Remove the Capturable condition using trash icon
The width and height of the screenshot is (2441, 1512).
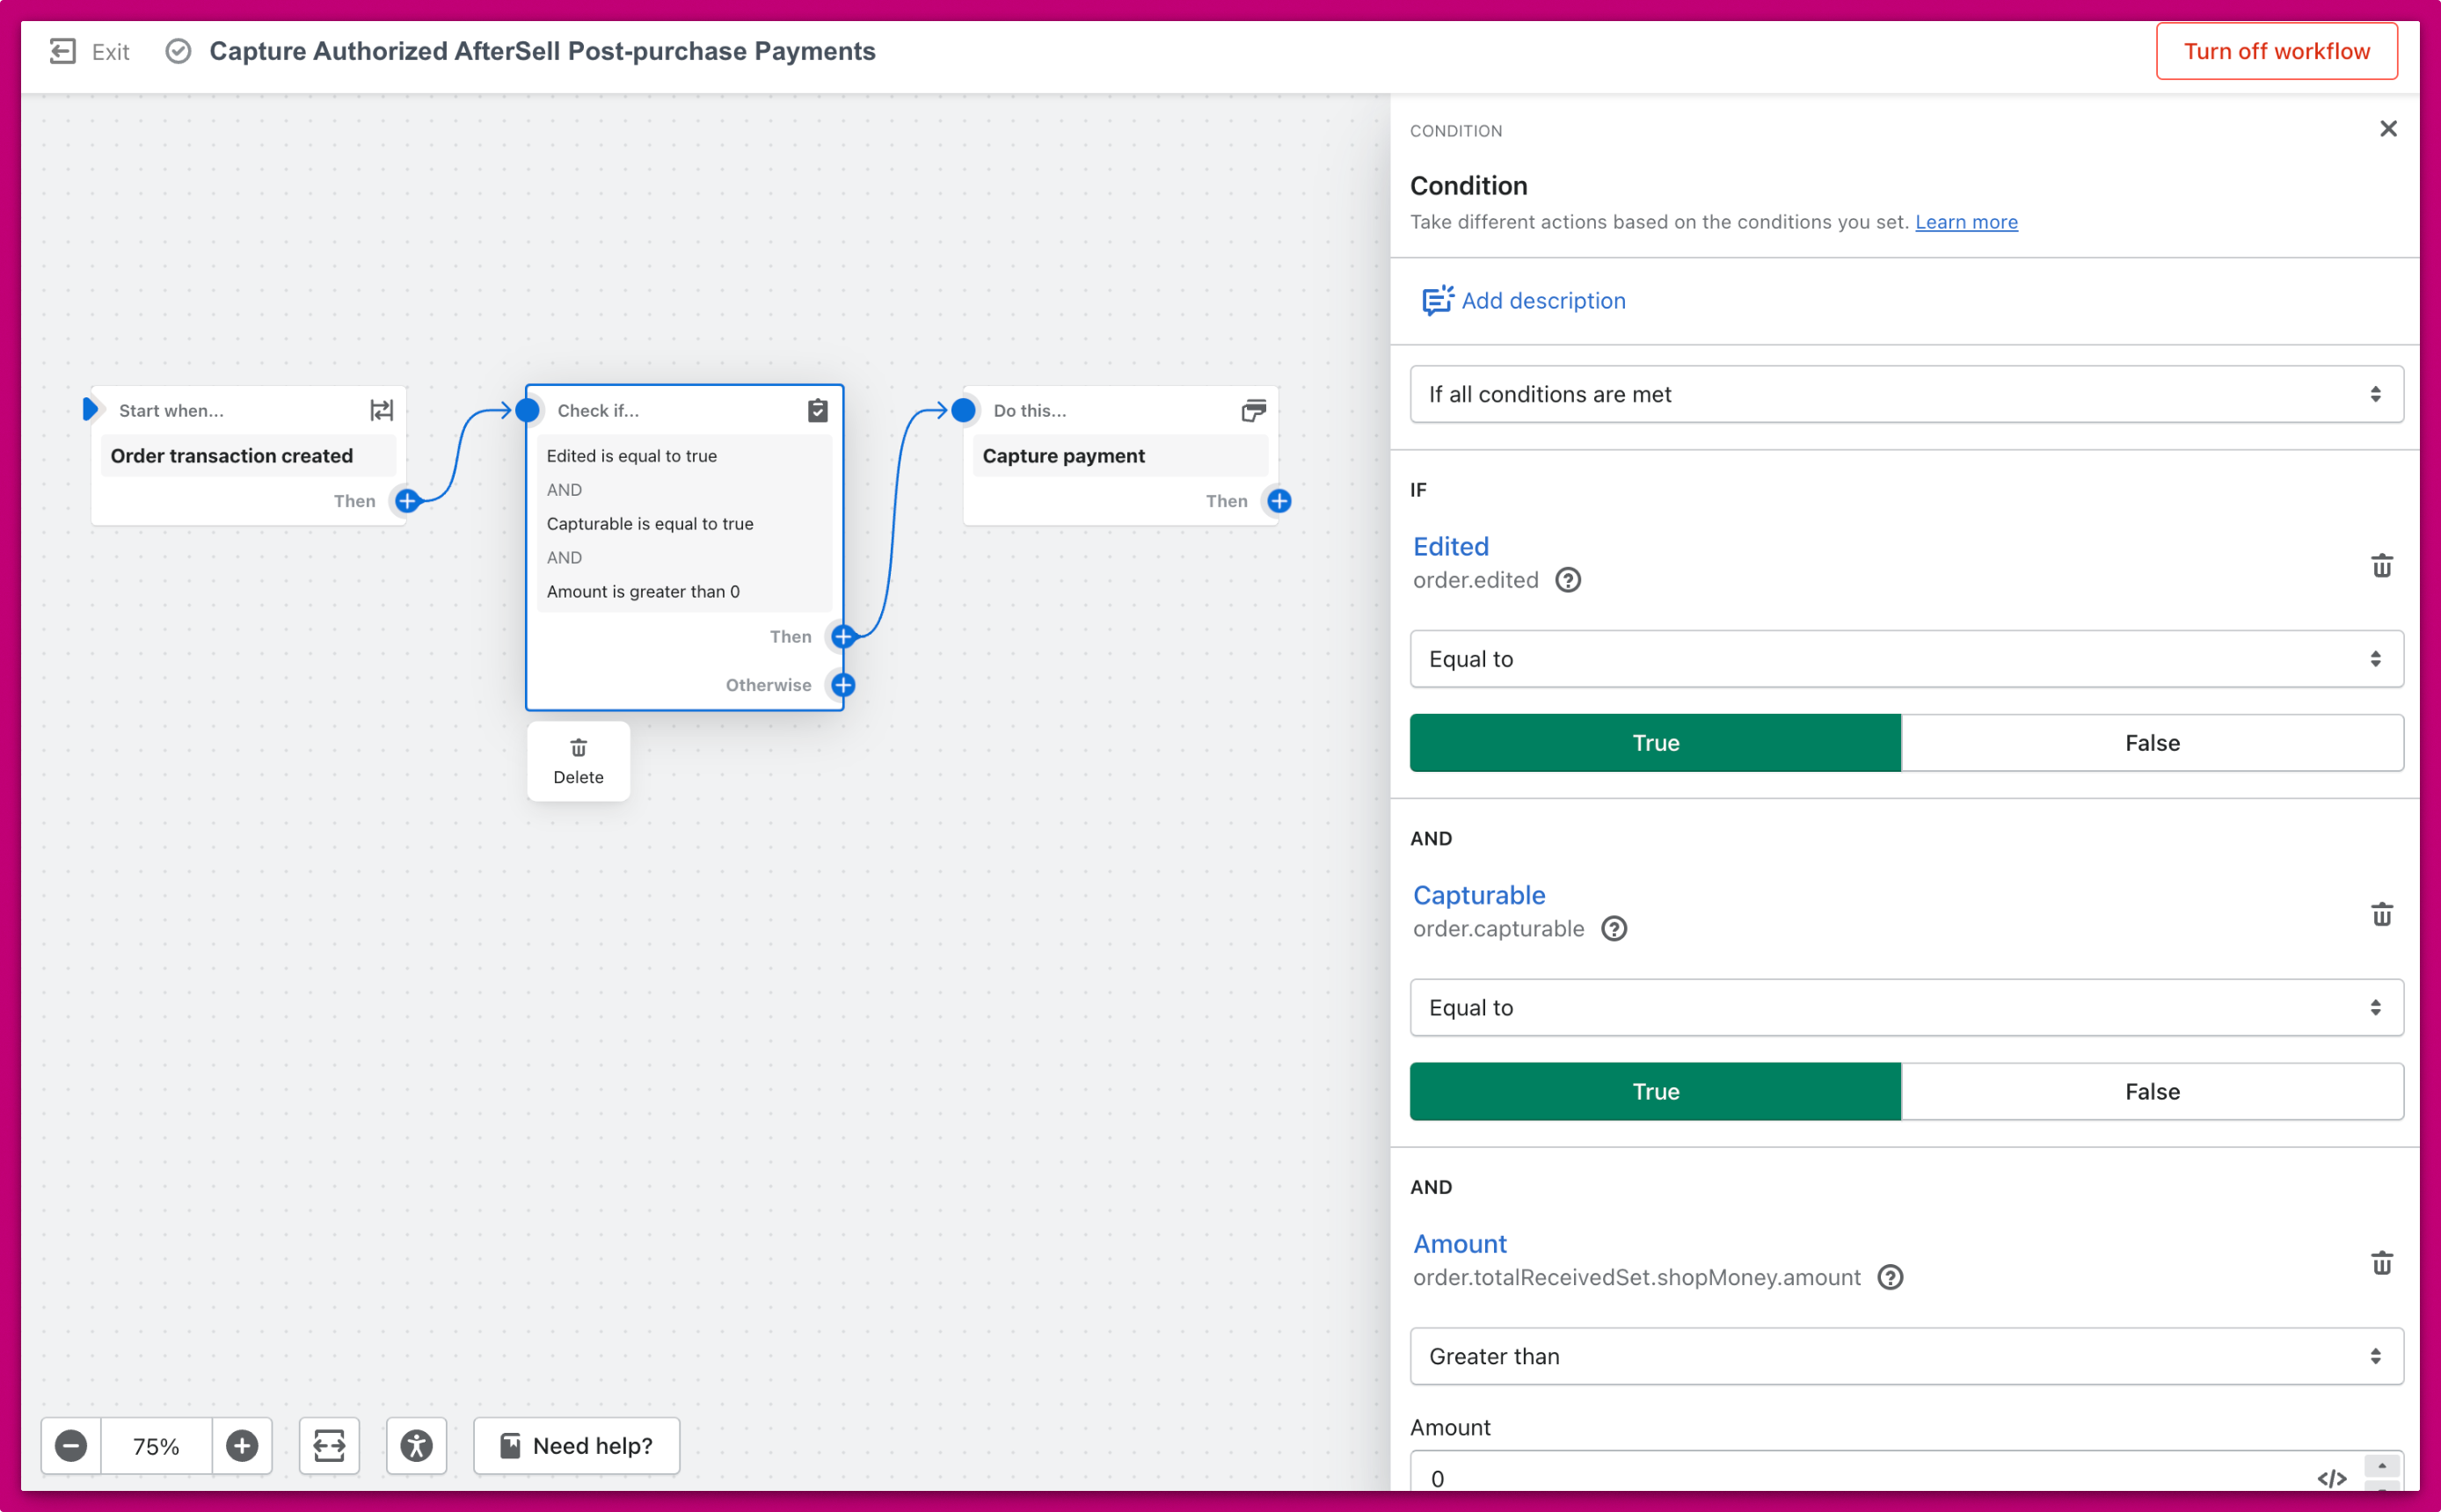(2381, 914)
